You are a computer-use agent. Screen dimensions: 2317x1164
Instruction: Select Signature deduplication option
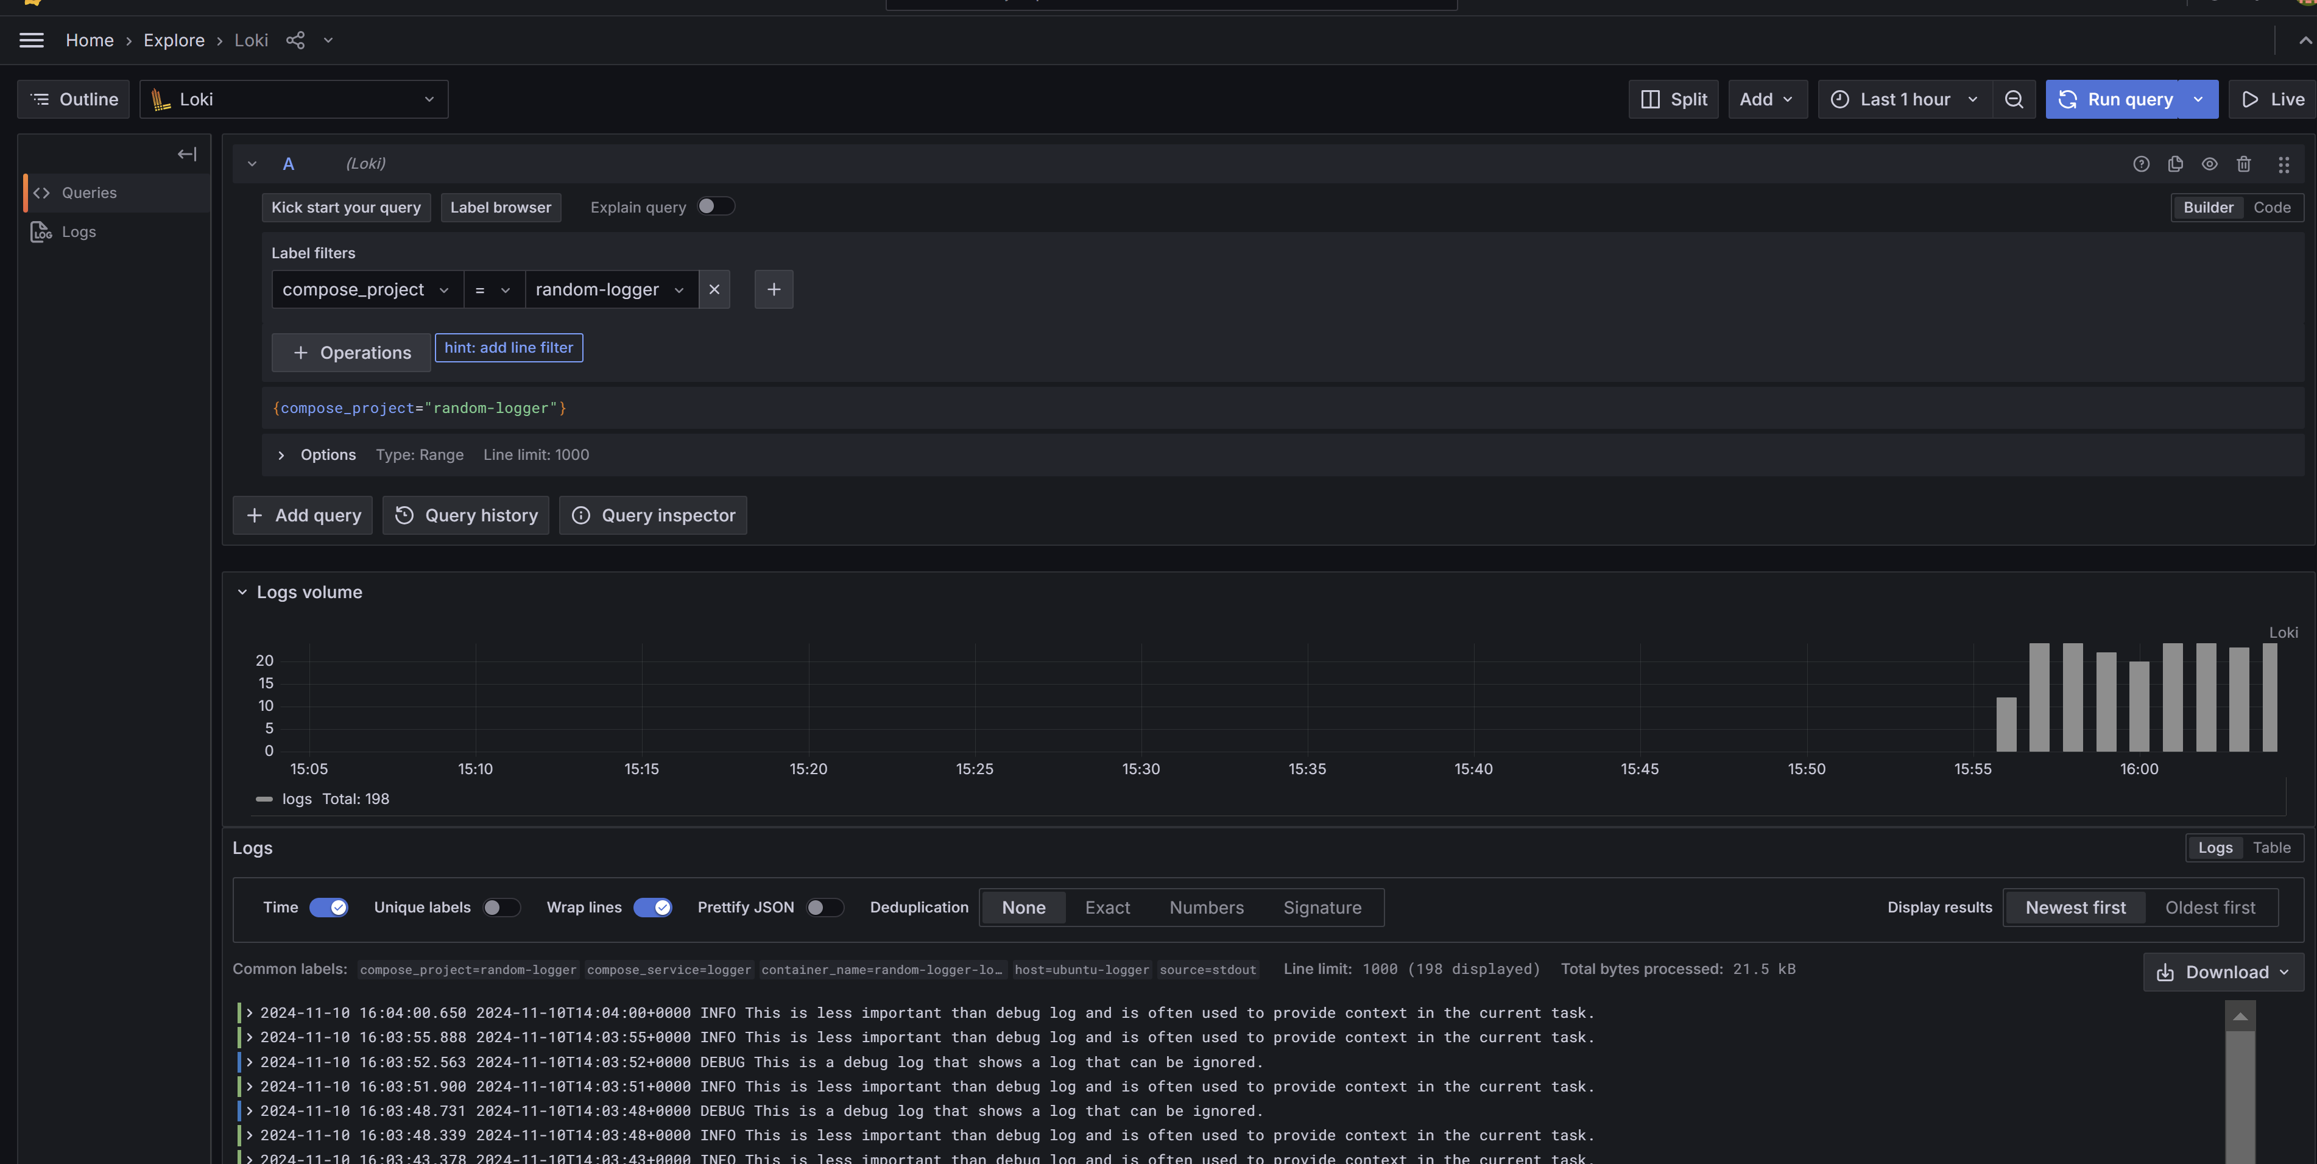1321,908
